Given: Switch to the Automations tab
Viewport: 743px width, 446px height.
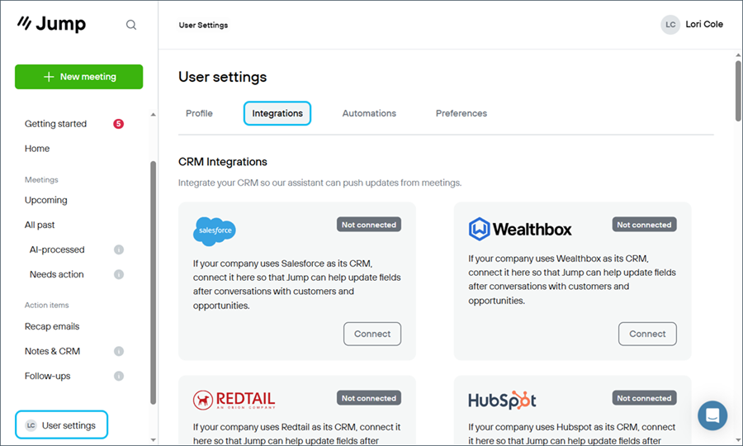Looking at the screenshot, I should [x=369, y=113].
